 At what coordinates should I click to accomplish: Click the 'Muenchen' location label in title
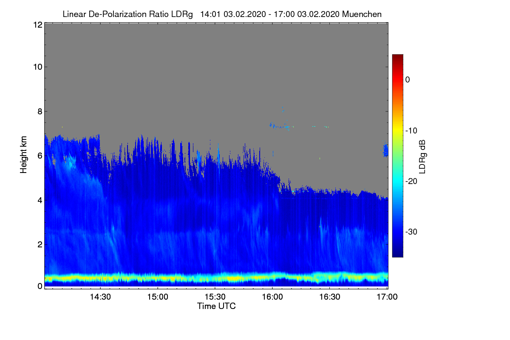[362, 14]
